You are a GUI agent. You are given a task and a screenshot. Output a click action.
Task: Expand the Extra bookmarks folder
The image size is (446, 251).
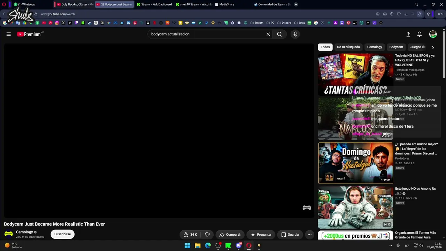tap(299, 23)
